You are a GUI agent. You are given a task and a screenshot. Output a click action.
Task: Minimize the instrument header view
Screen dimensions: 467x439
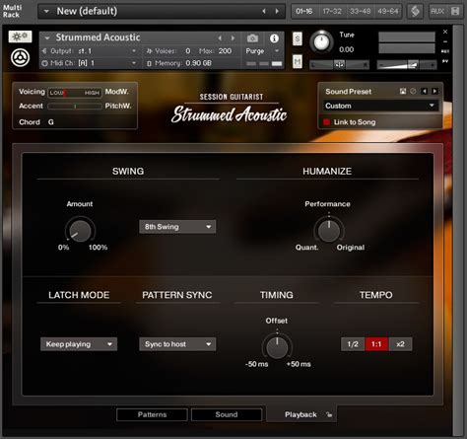point(445,41)
